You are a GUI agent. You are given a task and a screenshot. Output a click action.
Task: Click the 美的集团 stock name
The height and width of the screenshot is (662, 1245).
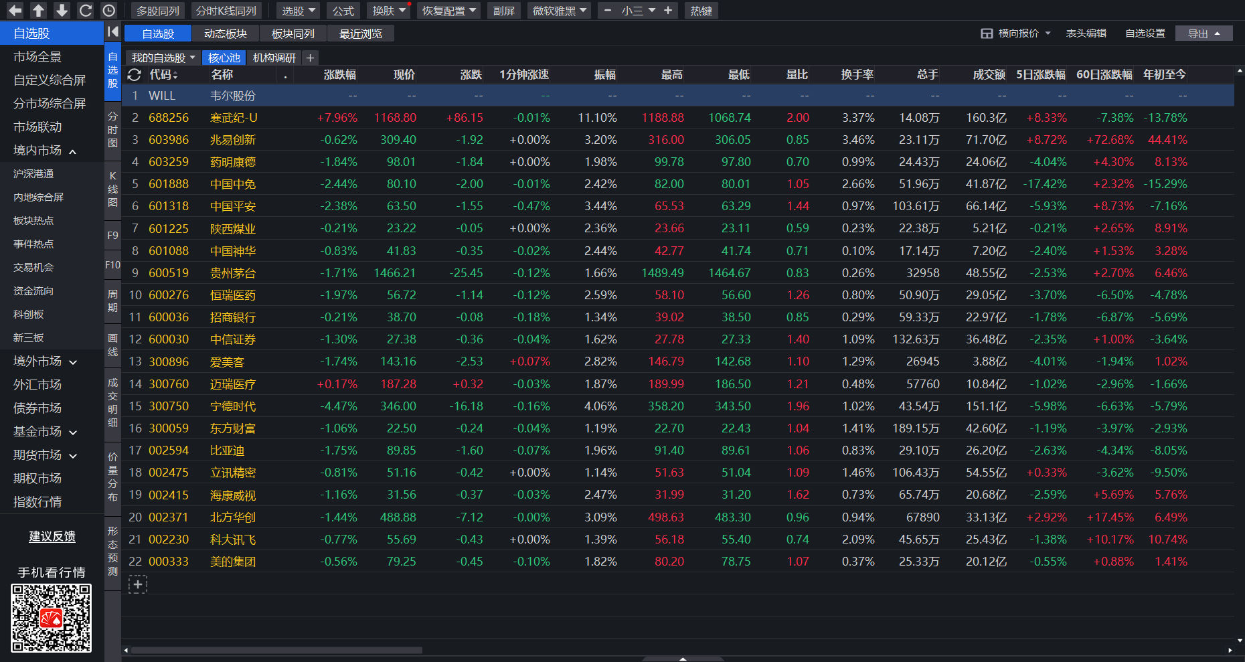233,562
